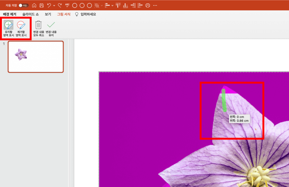Run the ABC spelling check
Viewport: 289px width, 187px height.
click(x=67, y=5)
